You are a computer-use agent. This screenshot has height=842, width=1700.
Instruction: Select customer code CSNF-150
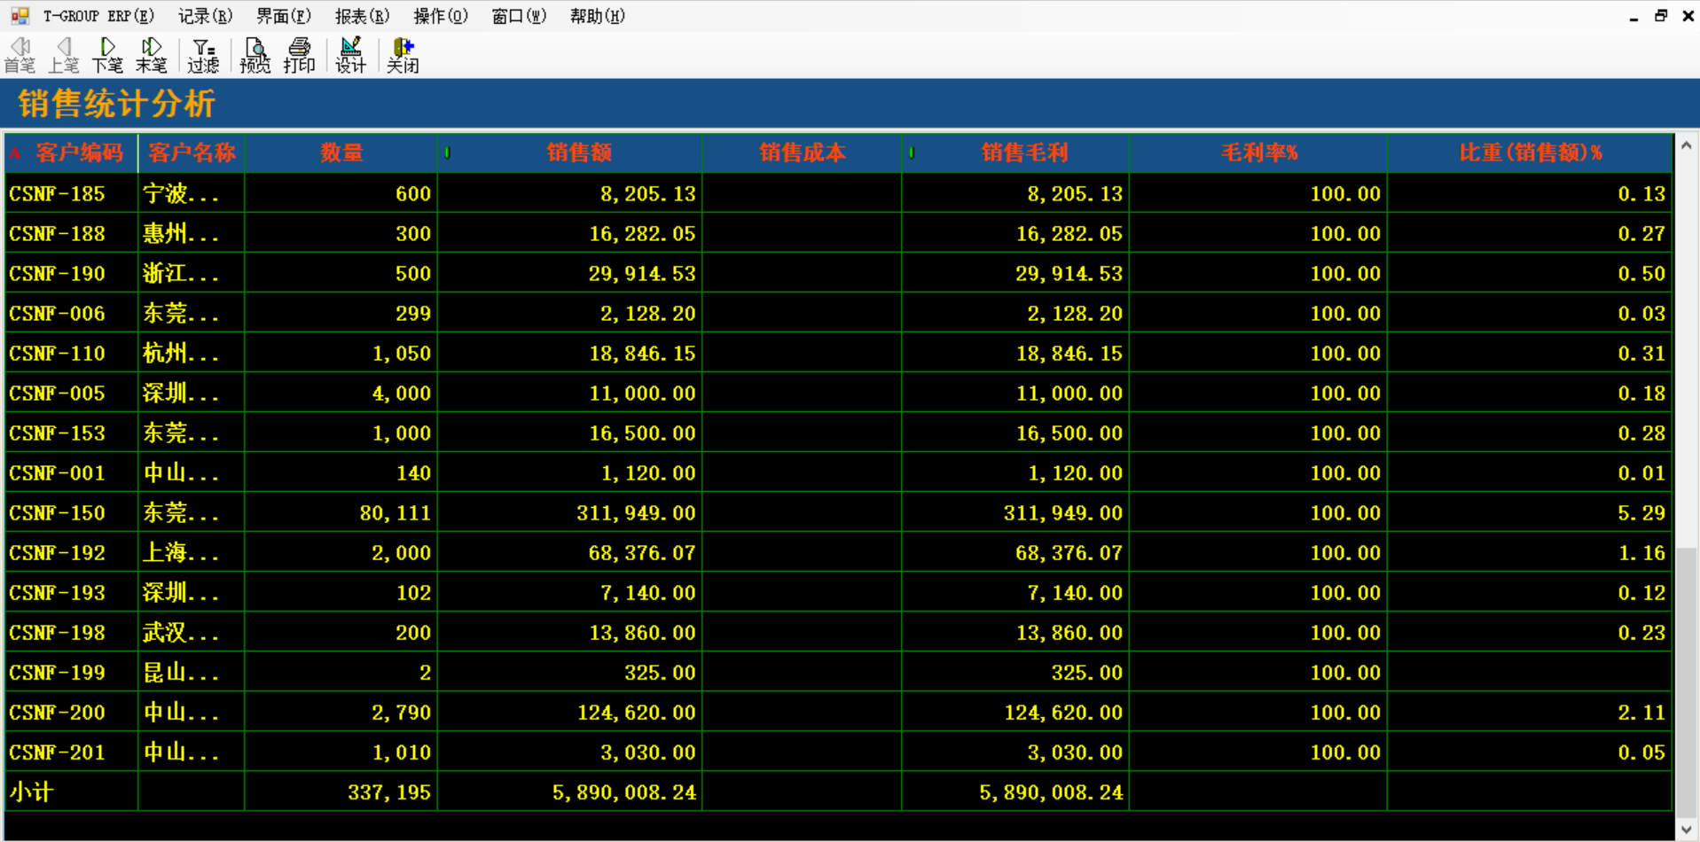point(57,513)
